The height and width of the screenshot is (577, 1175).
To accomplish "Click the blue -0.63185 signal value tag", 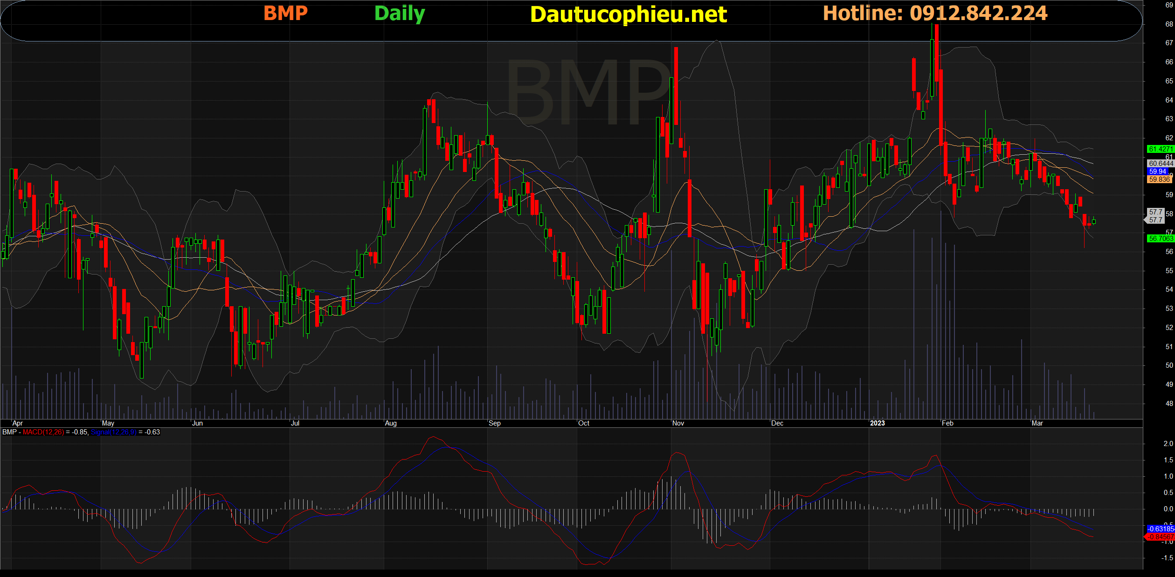I will 1160,529.
